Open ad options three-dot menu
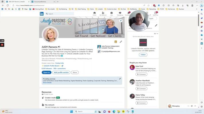Image resolution: width=204 pixels, height=114 pixels. point(157,34)
